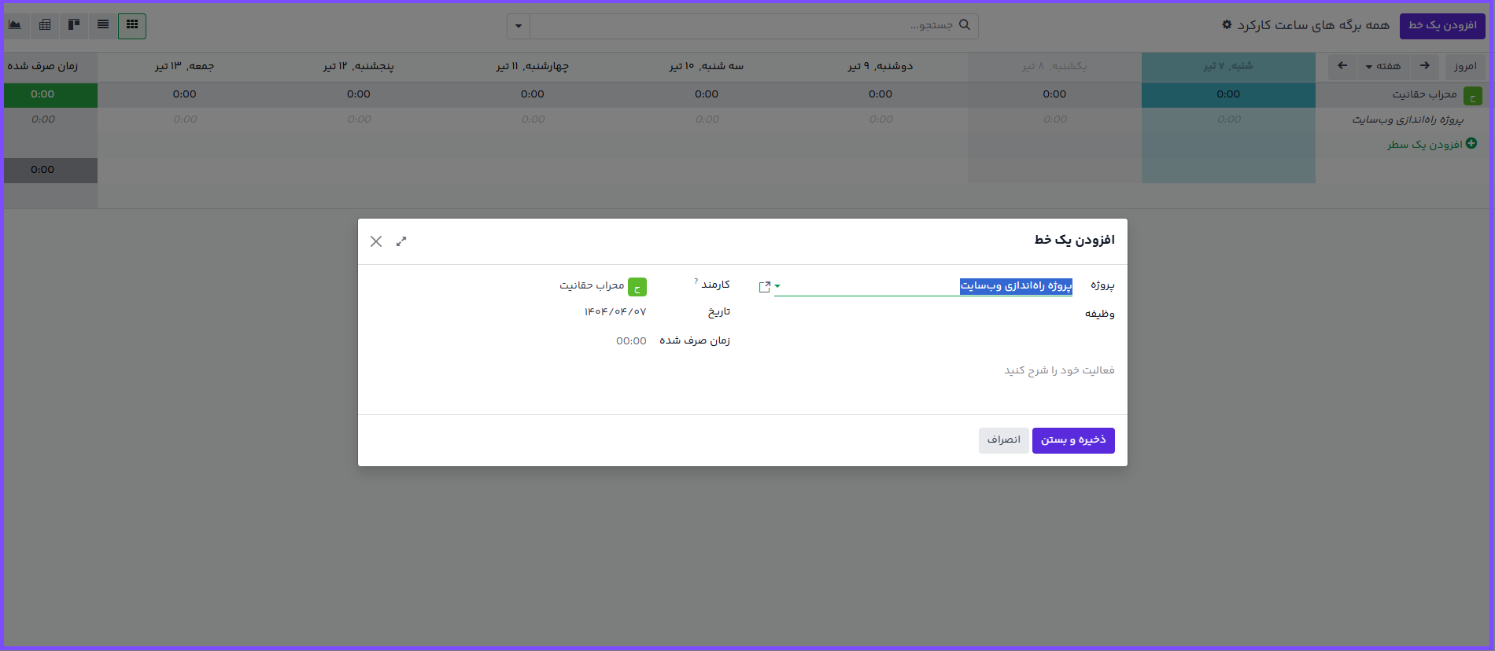Screen dimensions: 1495x651
Task: Click the انصراف button
Action: [1003, 440]
